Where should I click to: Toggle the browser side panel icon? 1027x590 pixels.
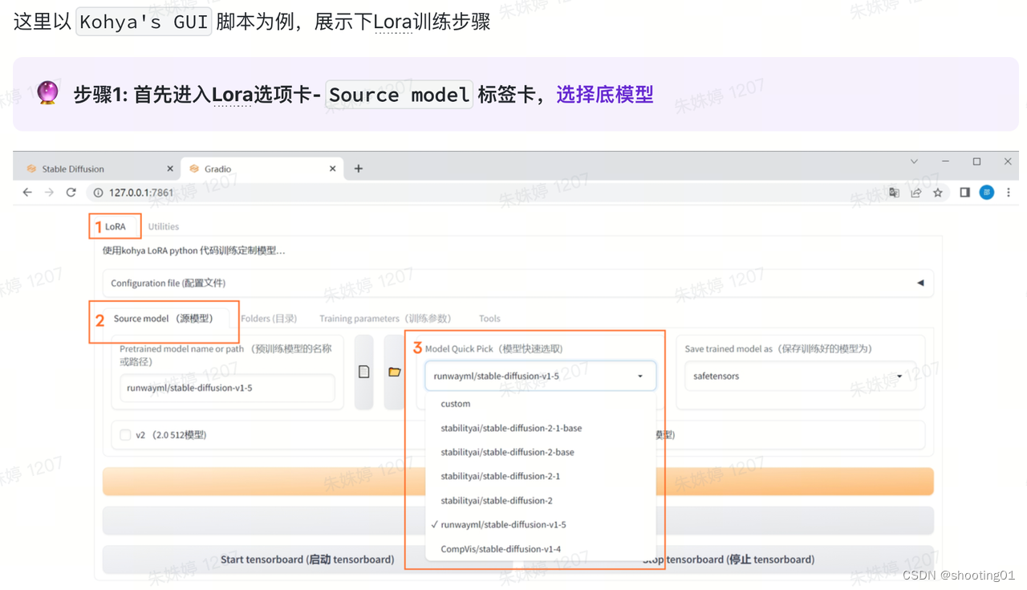(965, 193)
